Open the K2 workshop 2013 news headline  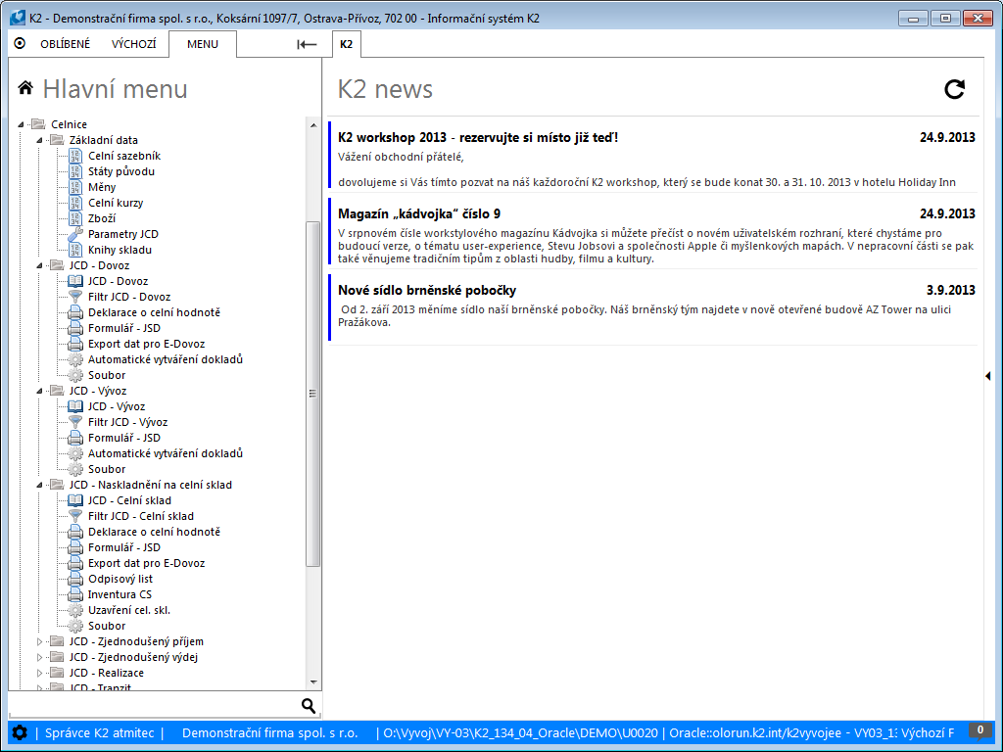click(x=478, y=137)
